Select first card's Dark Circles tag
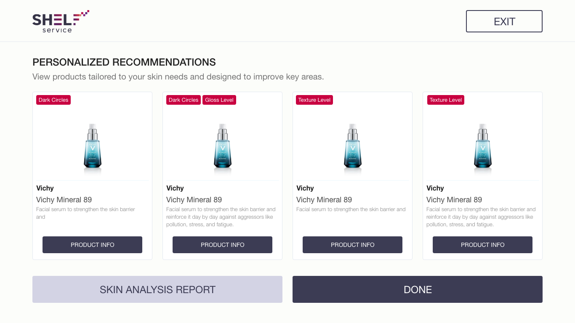Image resolution: width=575 pixels, height=323 pixels. [x=53, y=100]
